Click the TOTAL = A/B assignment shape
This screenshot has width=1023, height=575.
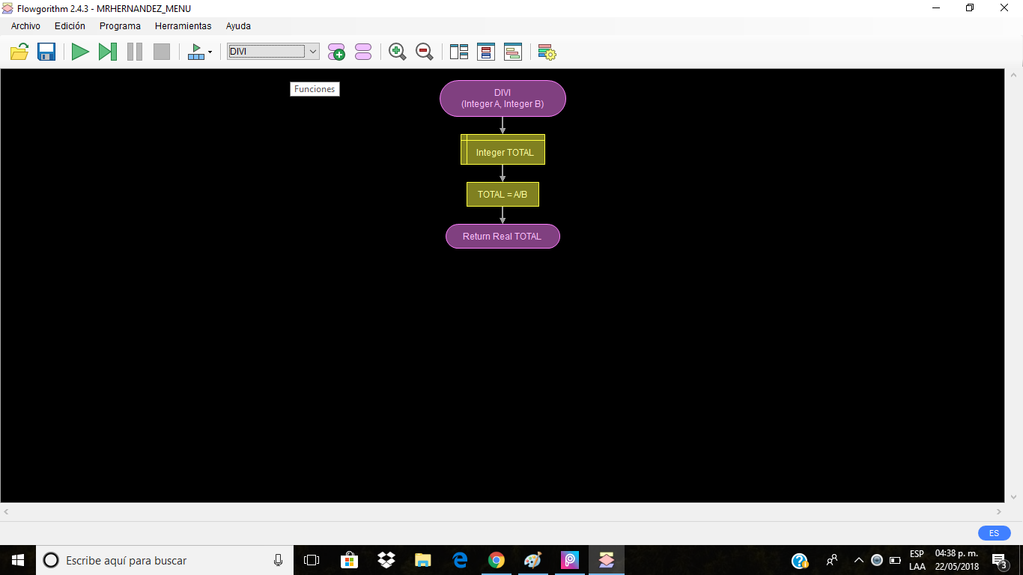[x=503, y=194]
